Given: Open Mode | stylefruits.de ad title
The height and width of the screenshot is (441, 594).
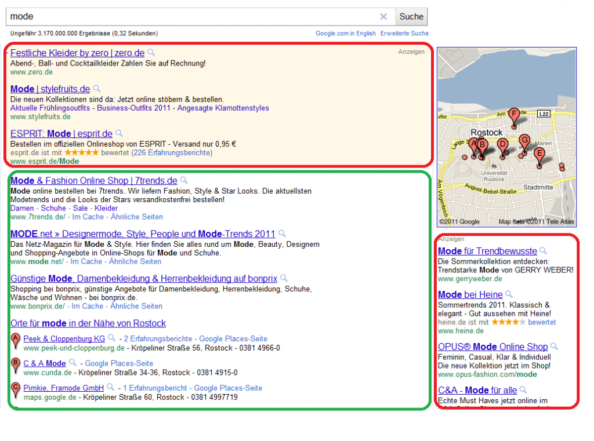Looking at the screenshot, I should [50, 89].
